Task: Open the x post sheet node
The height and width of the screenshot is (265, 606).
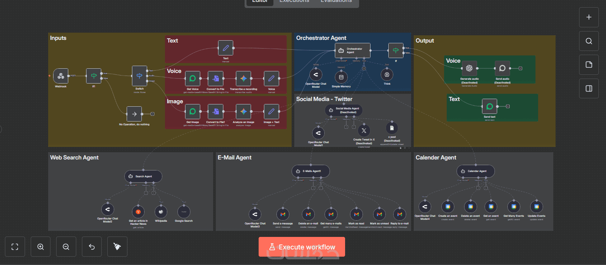Action: pos(392,128)
